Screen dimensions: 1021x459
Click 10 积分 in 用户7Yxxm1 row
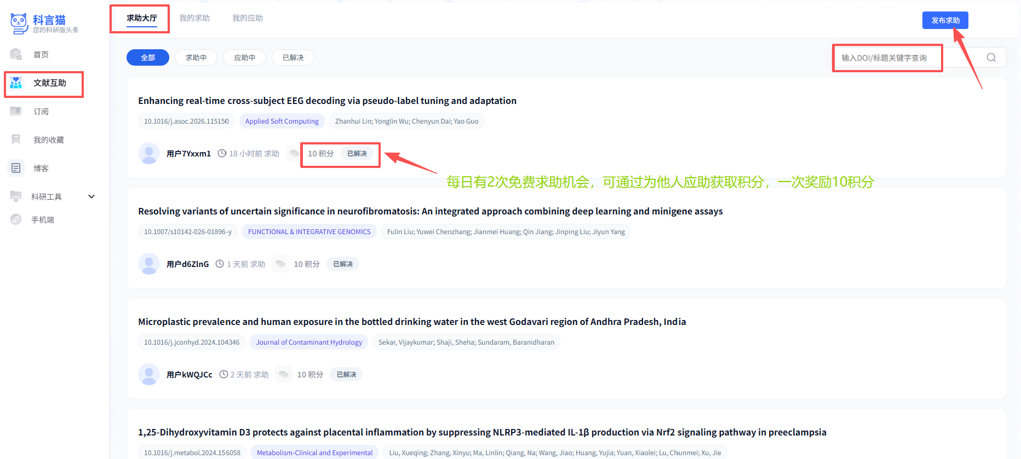tap(321, 153)
